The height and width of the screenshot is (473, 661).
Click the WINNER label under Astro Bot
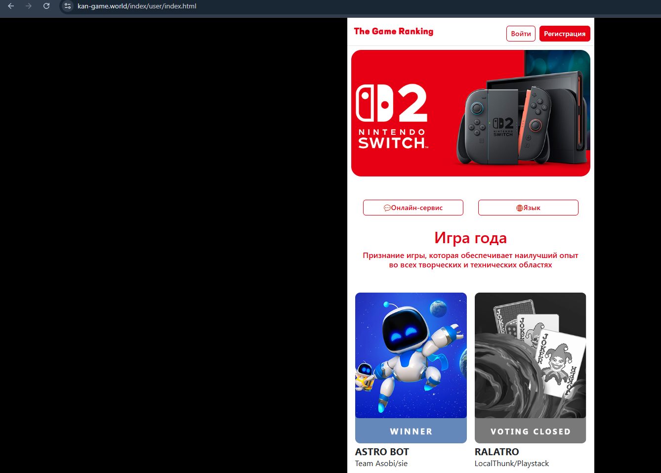pyautogui.click(x=411, y=431)
